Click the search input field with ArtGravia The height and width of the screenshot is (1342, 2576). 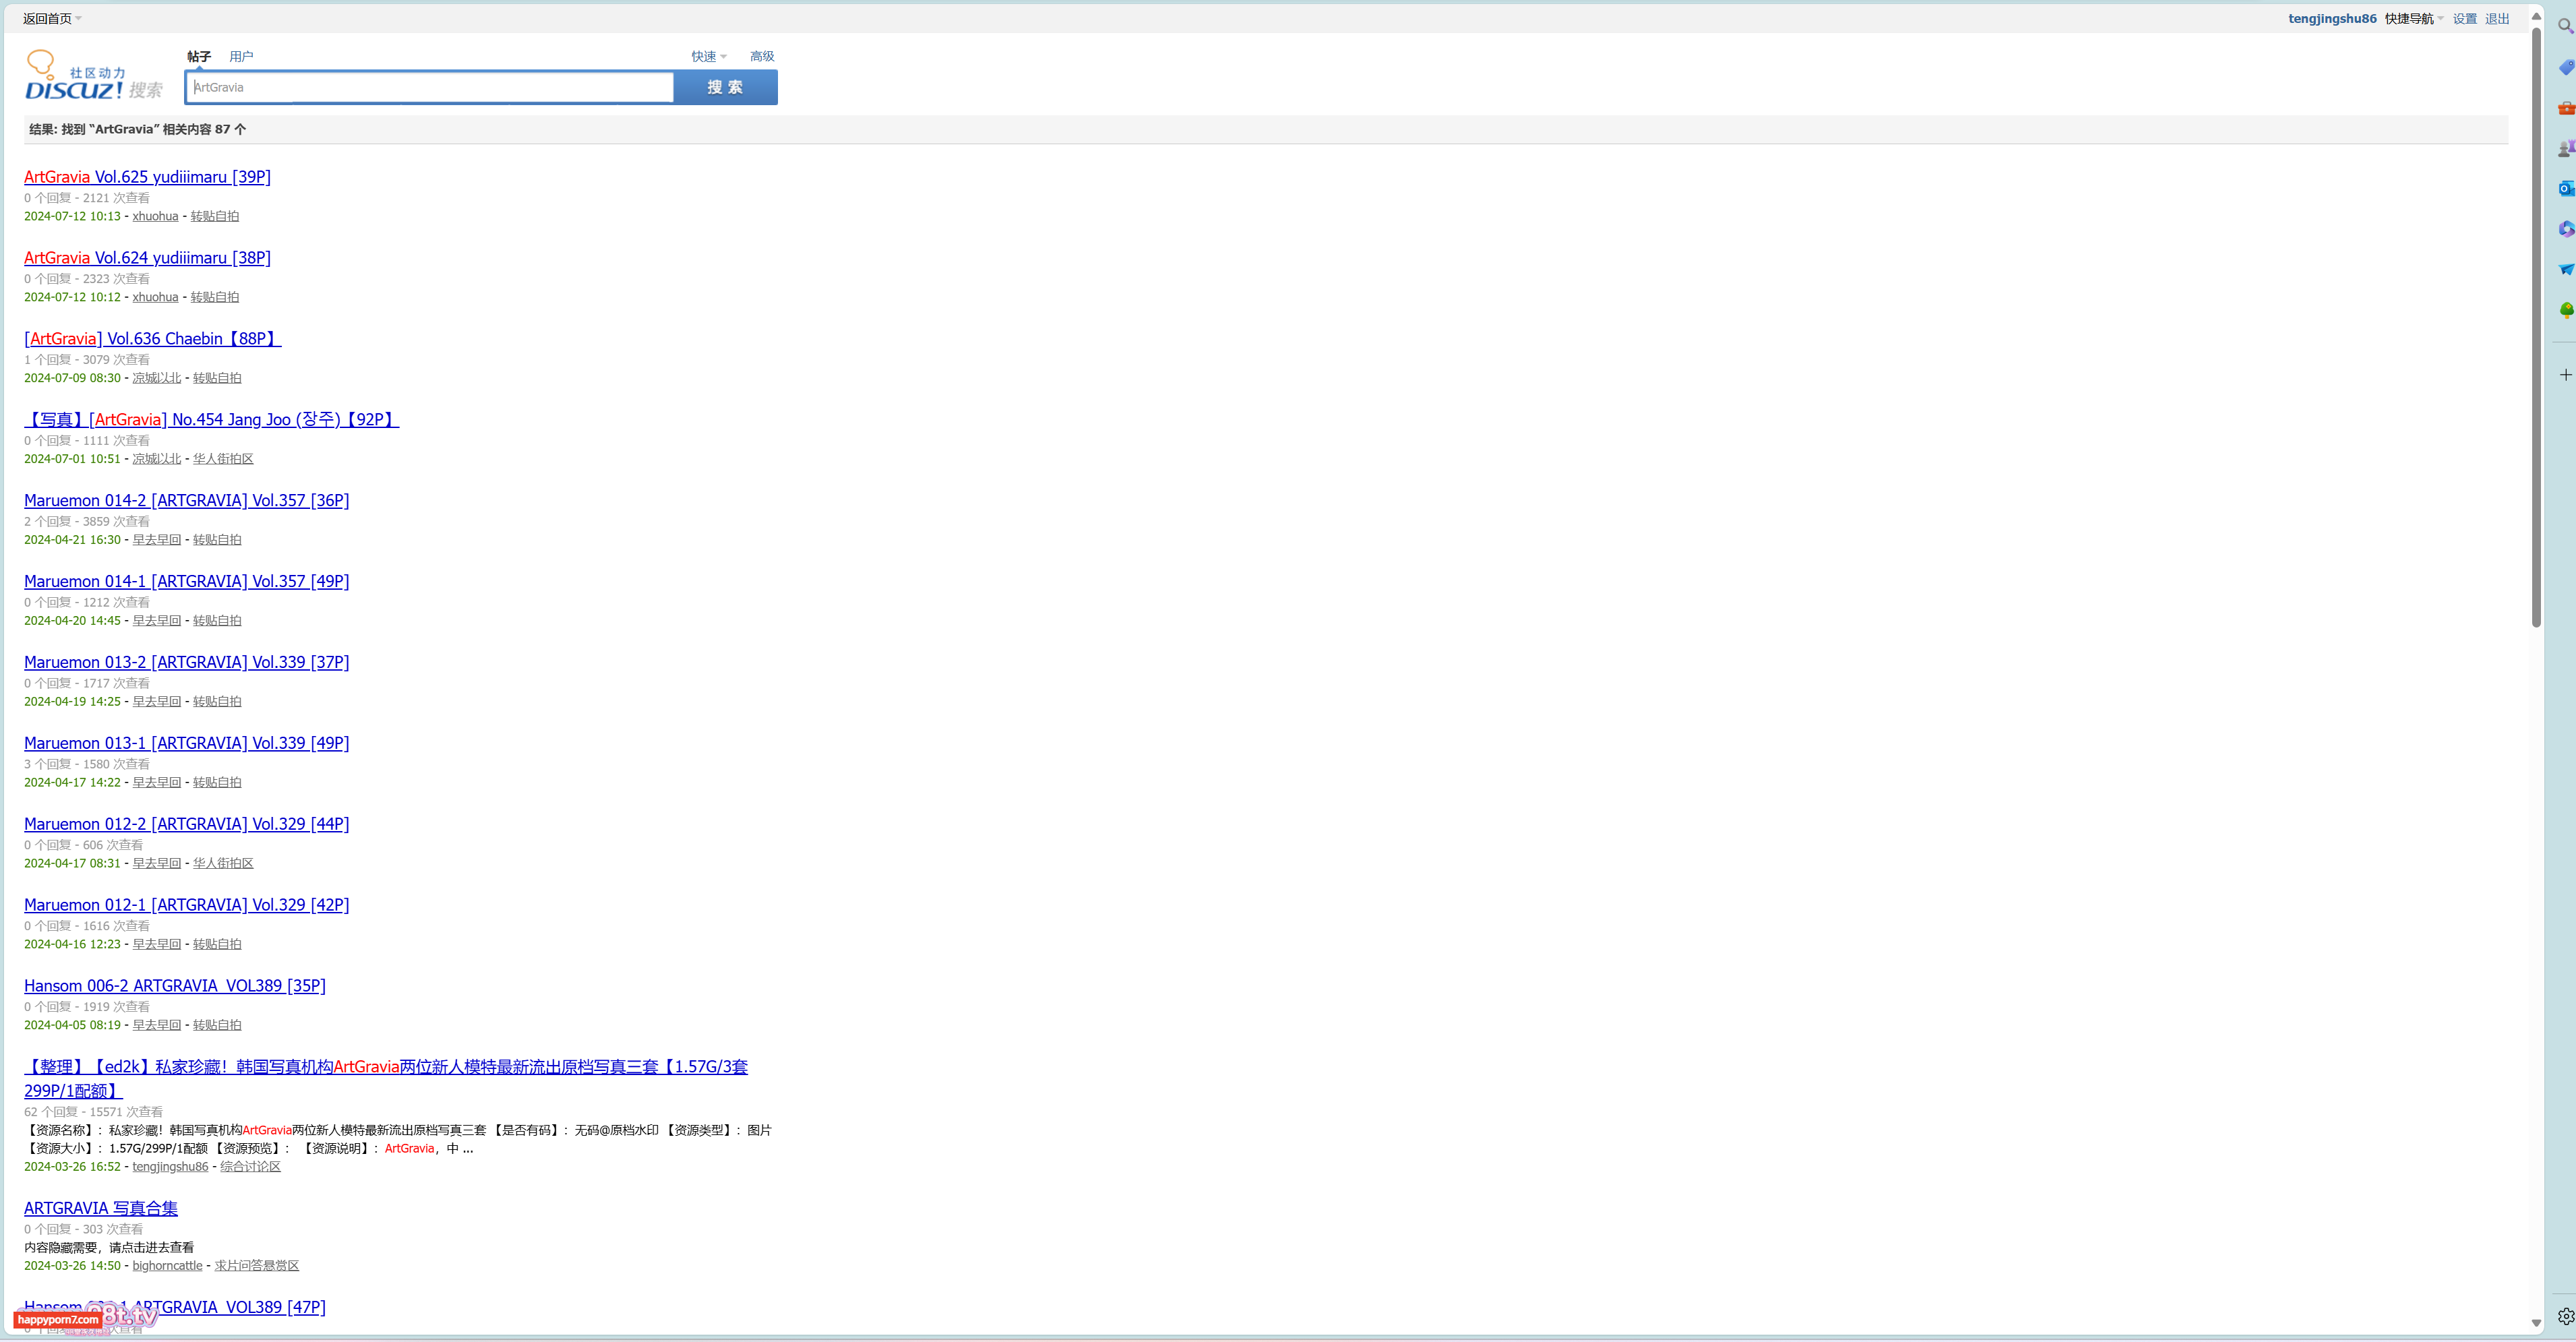point(430,87)
